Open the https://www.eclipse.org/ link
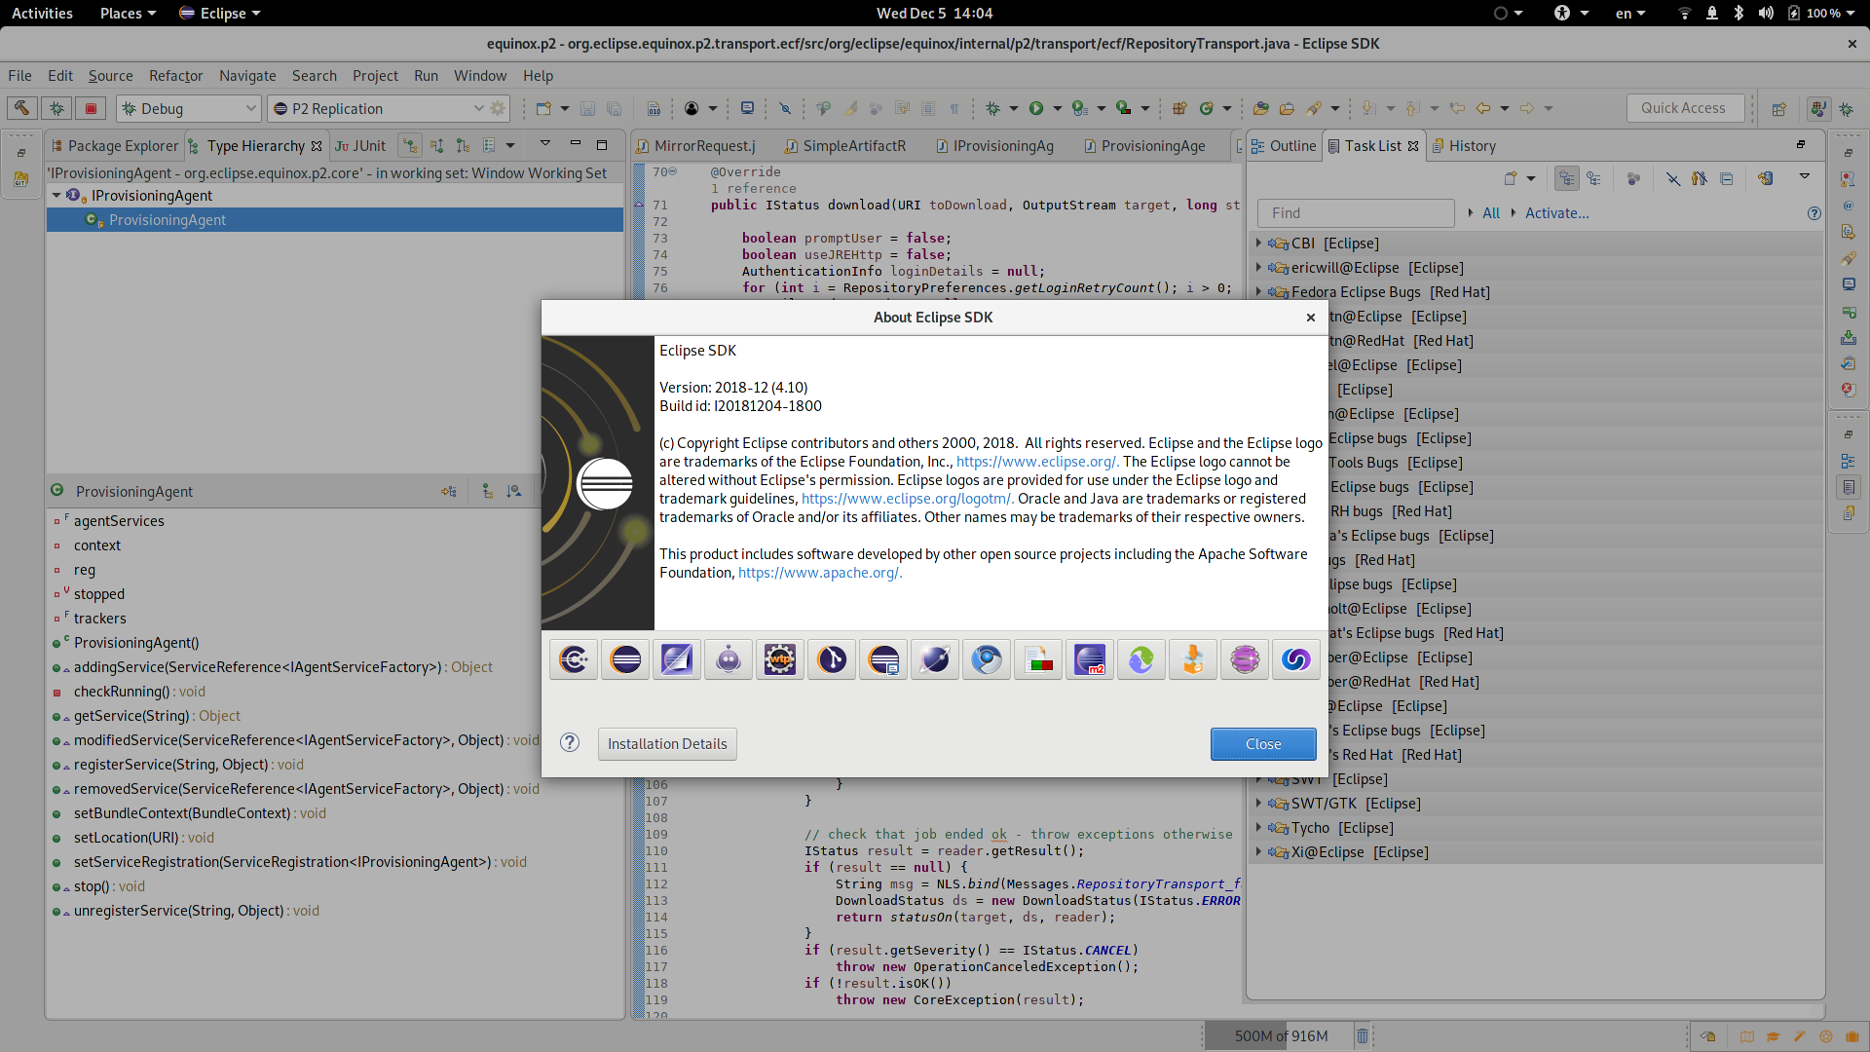Screen dimensions: 1870x1052 coord(1037,462)
